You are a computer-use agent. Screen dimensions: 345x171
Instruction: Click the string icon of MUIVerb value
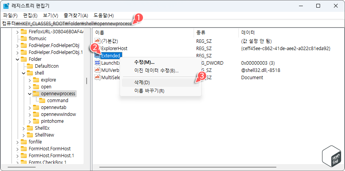97,70
